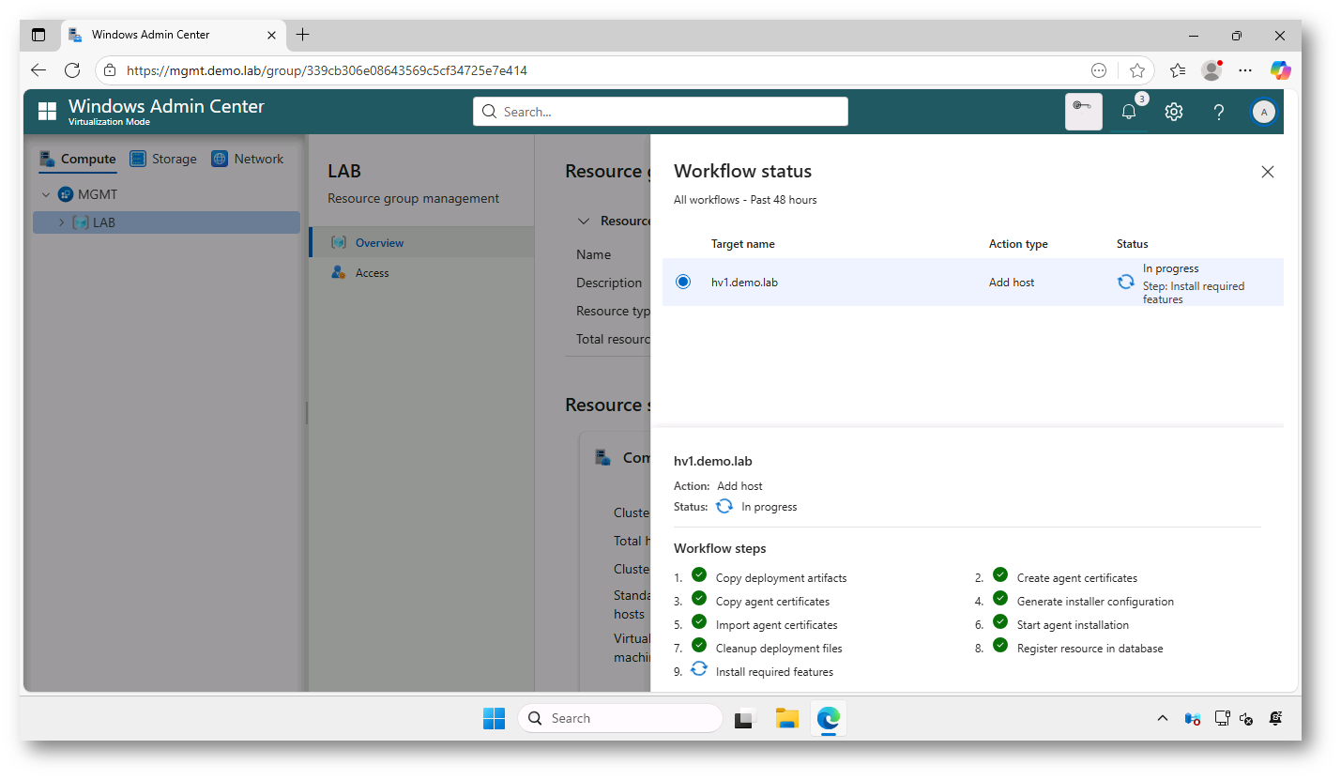Click the Windows Start button

pos(494,718)
